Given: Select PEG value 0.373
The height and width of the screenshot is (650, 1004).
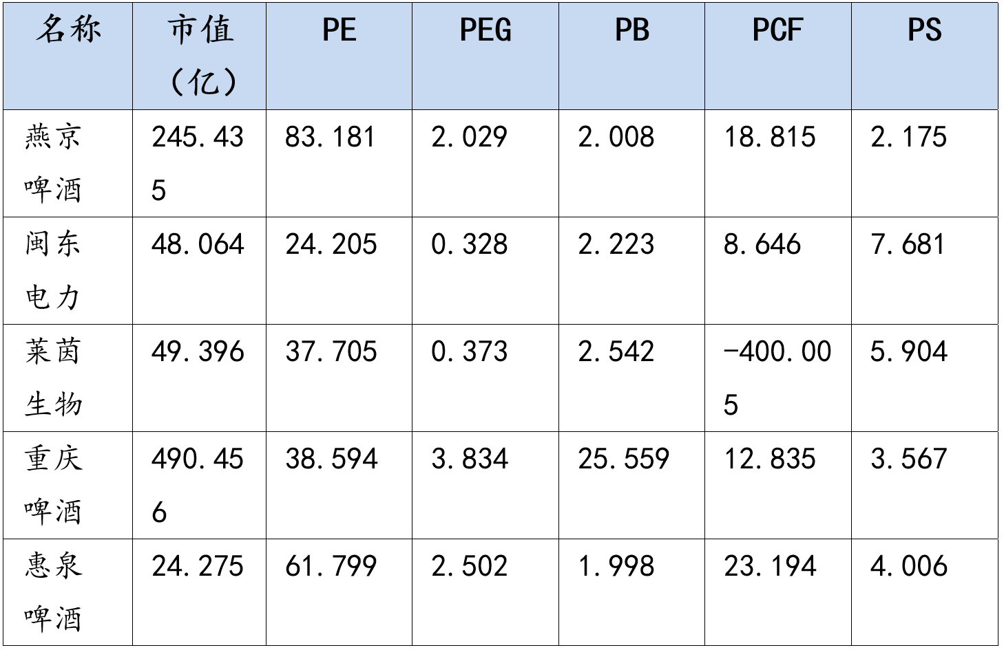Looking at the screenshot, I should [470, 351].
